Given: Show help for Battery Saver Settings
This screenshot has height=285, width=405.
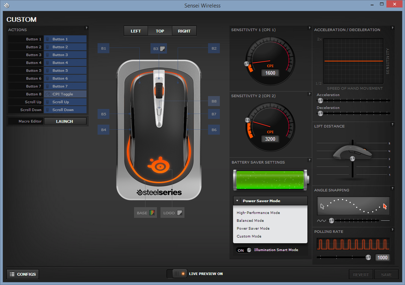Looking at the screenshot, I should (x=310, y=160).
